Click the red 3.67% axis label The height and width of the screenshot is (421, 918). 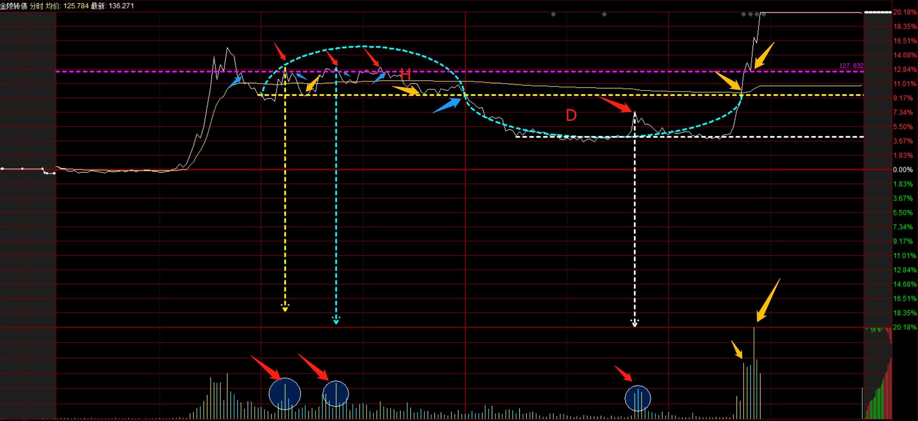903,141
